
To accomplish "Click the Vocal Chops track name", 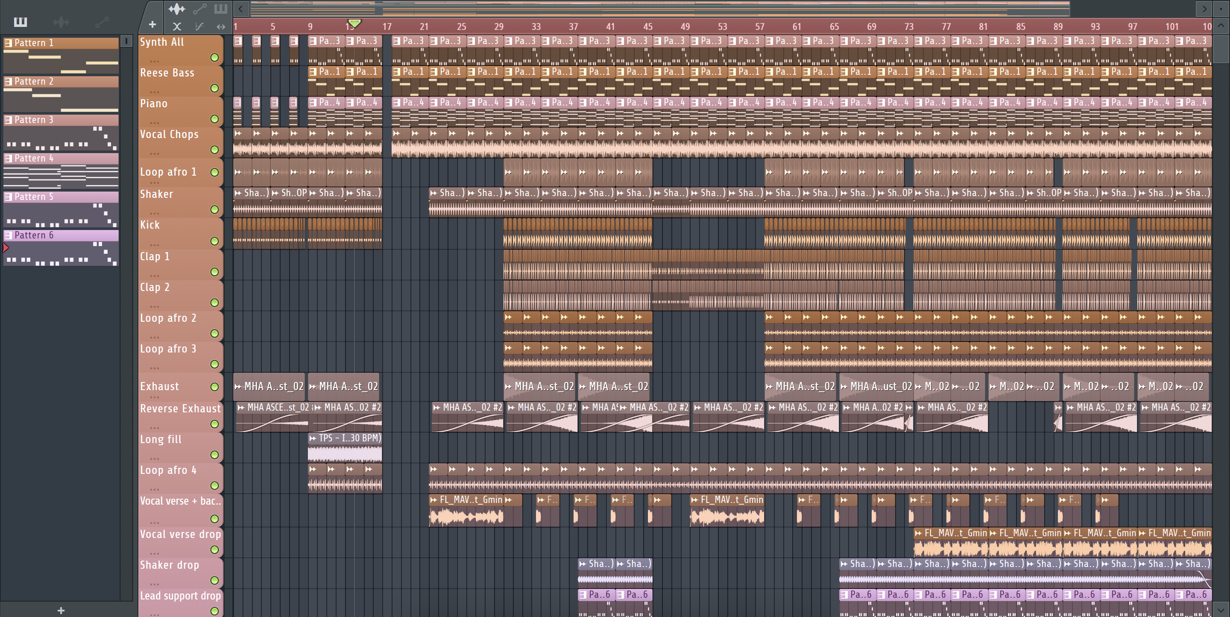I will 169,135.
